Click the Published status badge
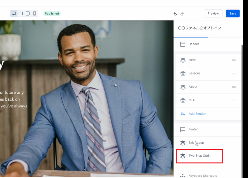The height and width of the screenshot is (178, 248). point(52,14)
